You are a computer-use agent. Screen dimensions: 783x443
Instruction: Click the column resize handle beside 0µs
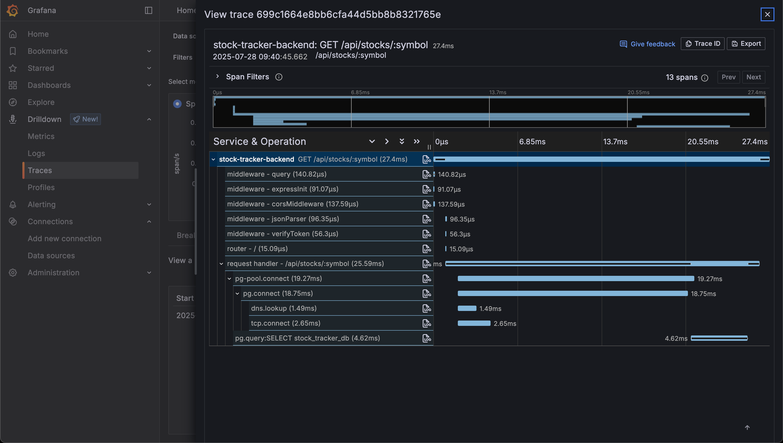click(x=429, y=147)
